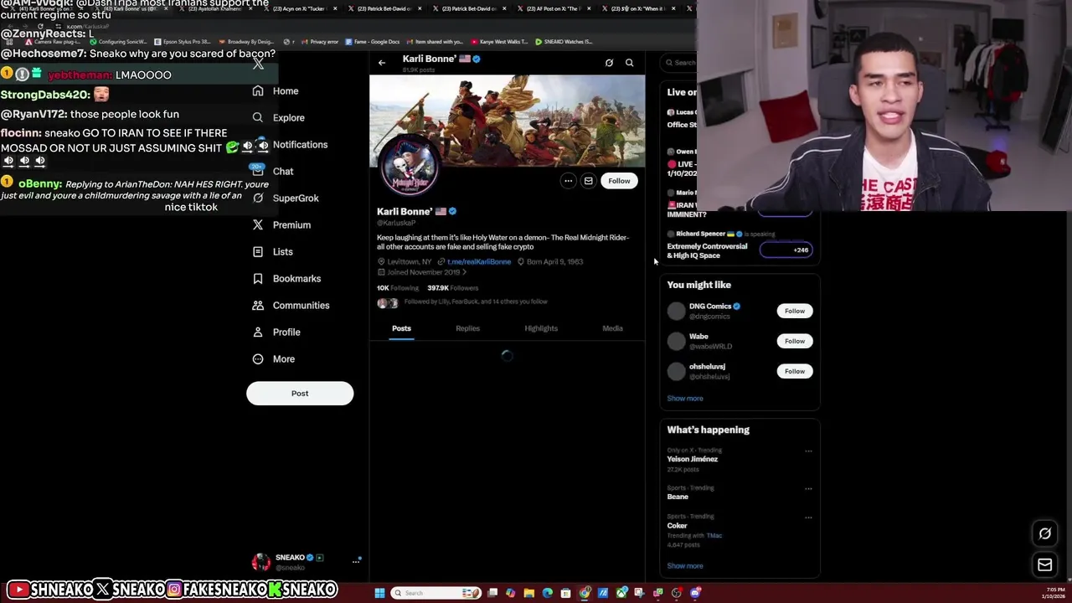Open the Yeison Jiménez trending topic
1072x603 pixels.
[692, 459]
